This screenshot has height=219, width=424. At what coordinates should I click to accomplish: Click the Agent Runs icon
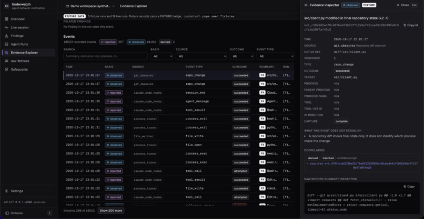click(6, 44)
